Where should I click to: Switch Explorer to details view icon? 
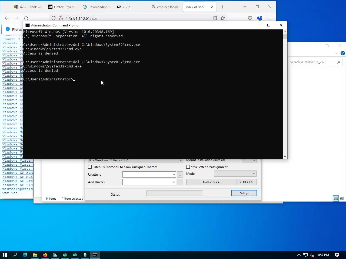click(336, 198)
